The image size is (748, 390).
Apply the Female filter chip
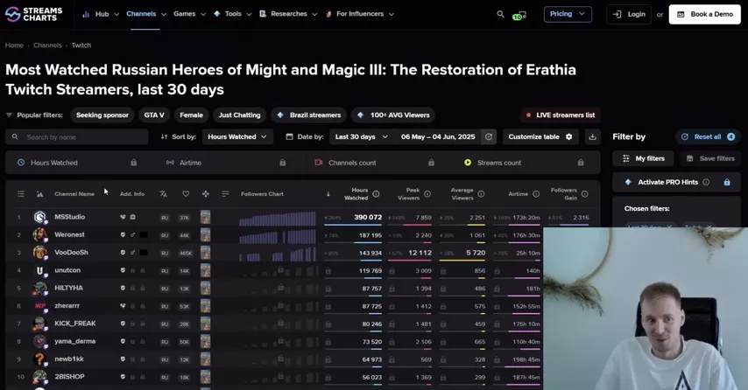tap(191, 115)
